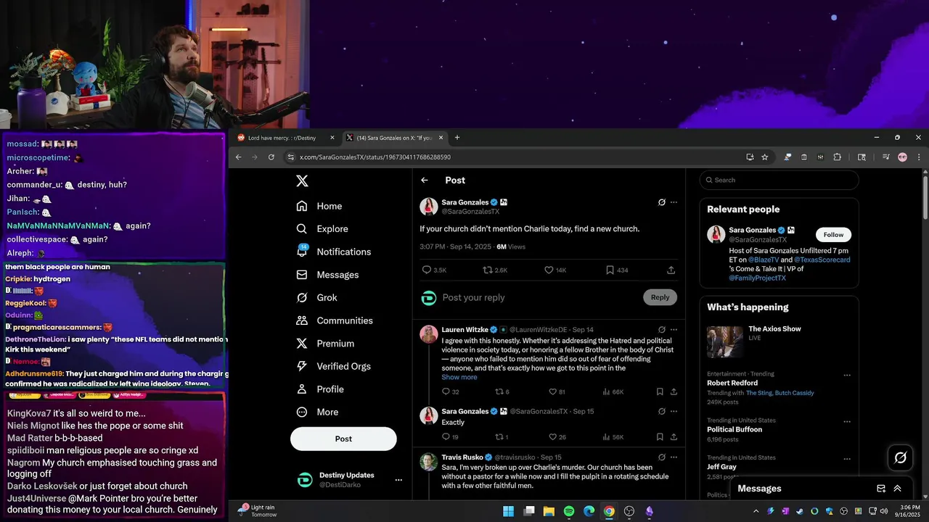Image resolution: width=929 pixels, height=522 pixels.
Task: Click the Premium sidebar item
Action: [x=325, y=344]
